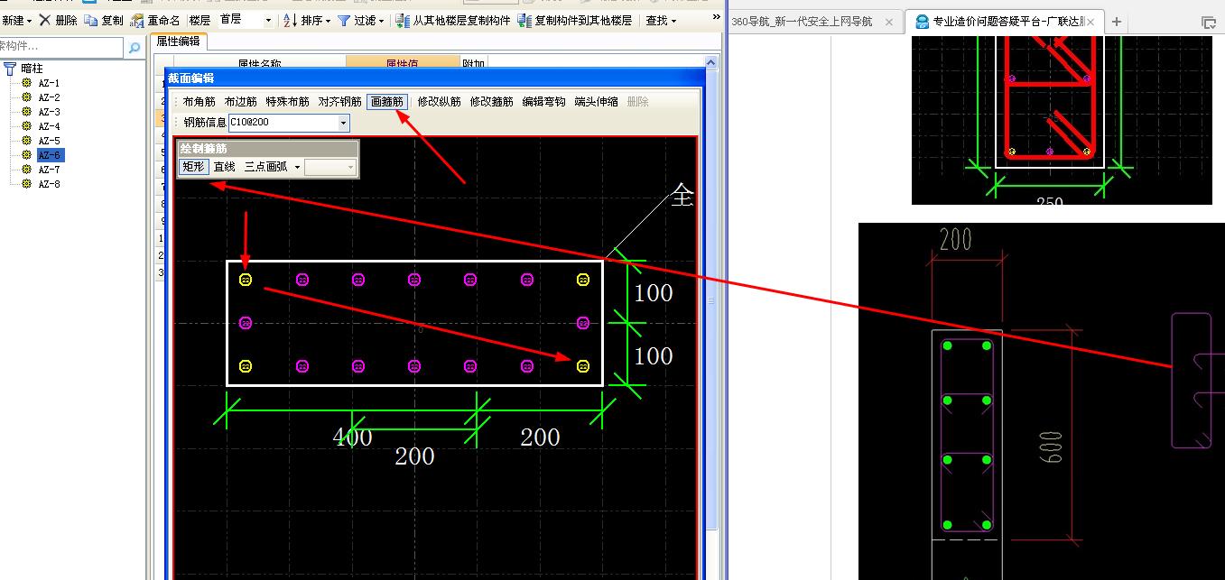
Task: Toggle 矩形 stirrup drawing mode
Action: (193, 167)
